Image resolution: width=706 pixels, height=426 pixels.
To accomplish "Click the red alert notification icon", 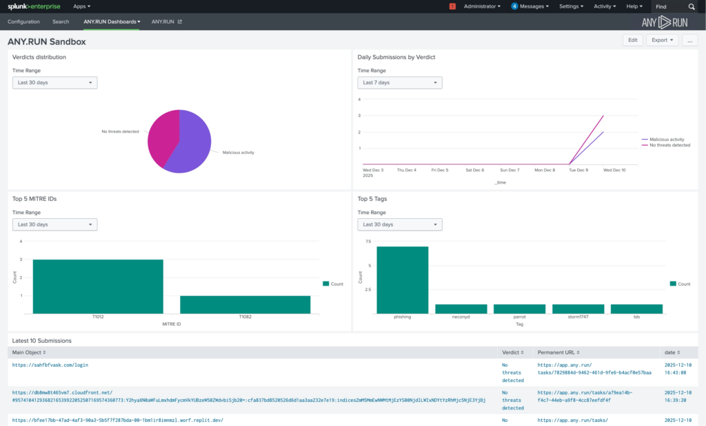I will 452,6.
